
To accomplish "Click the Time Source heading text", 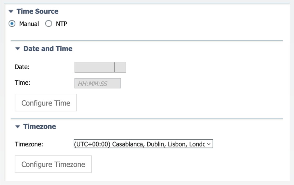I will (37, 11).
